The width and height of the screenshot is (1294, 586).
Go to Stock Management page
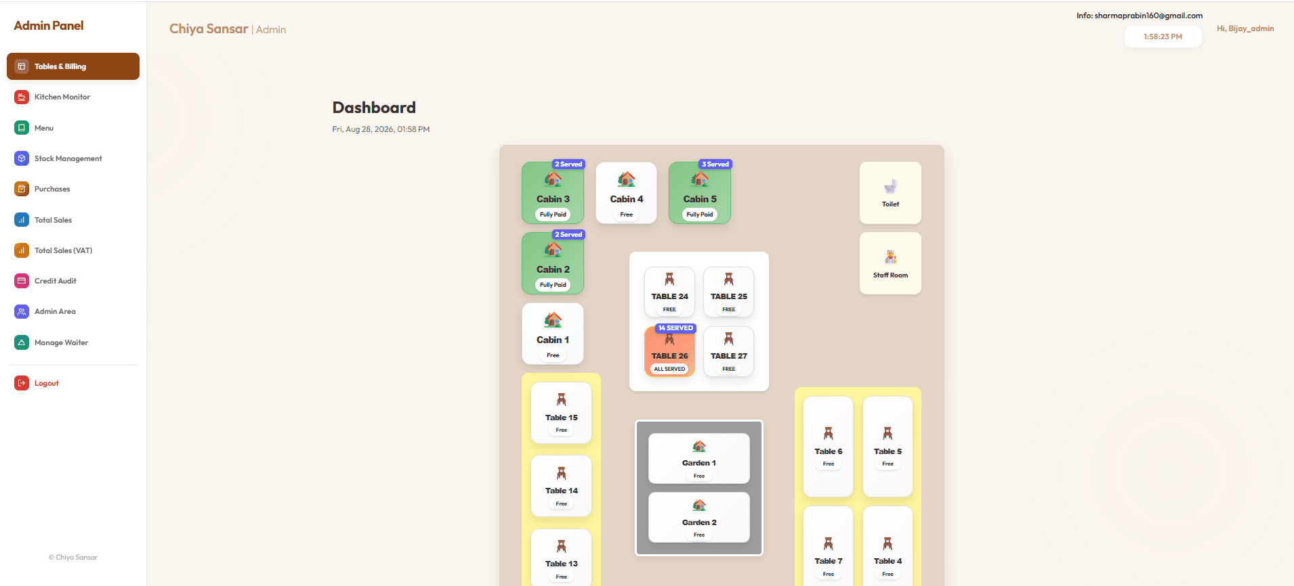[x=73, y=158]
